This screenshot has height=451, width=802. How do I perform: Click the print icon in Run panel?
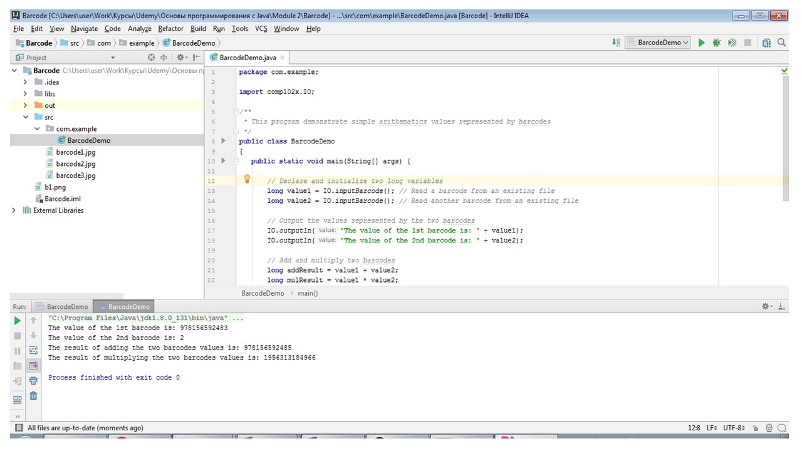33,381
